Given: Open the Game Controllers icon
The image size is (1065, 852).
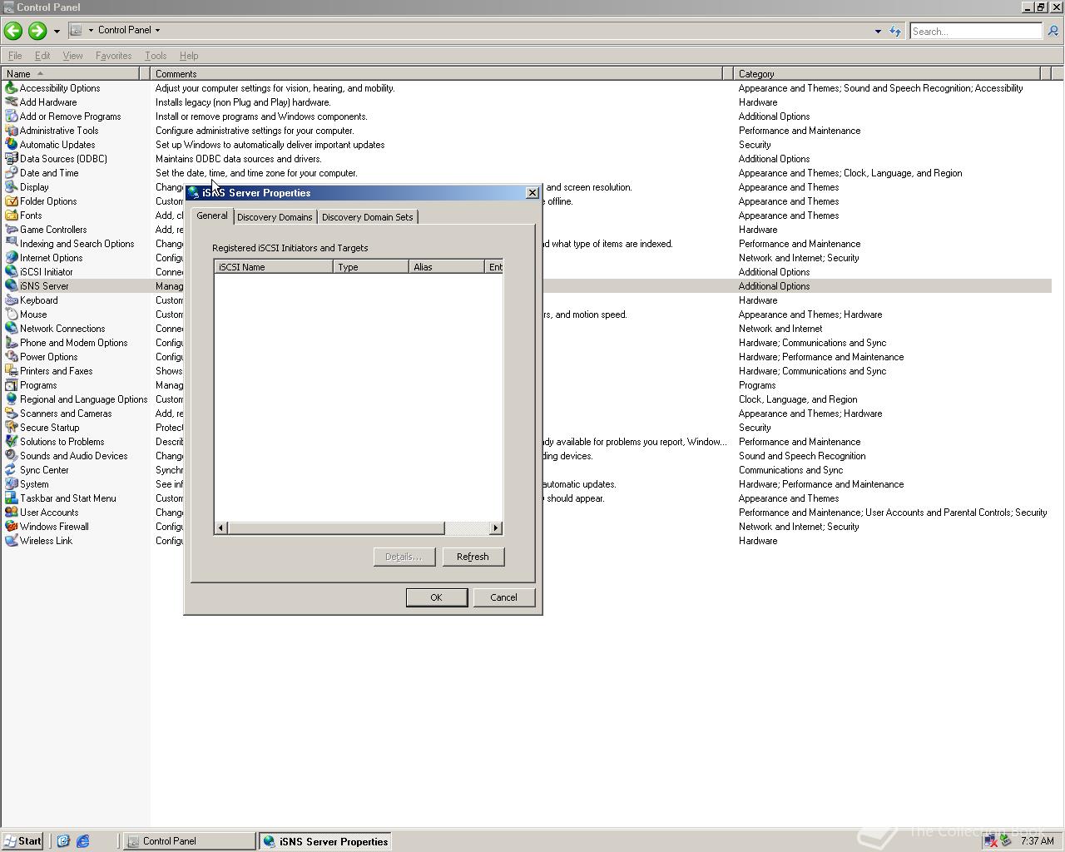Looking at the screenshot, I should tap(12, 230).
